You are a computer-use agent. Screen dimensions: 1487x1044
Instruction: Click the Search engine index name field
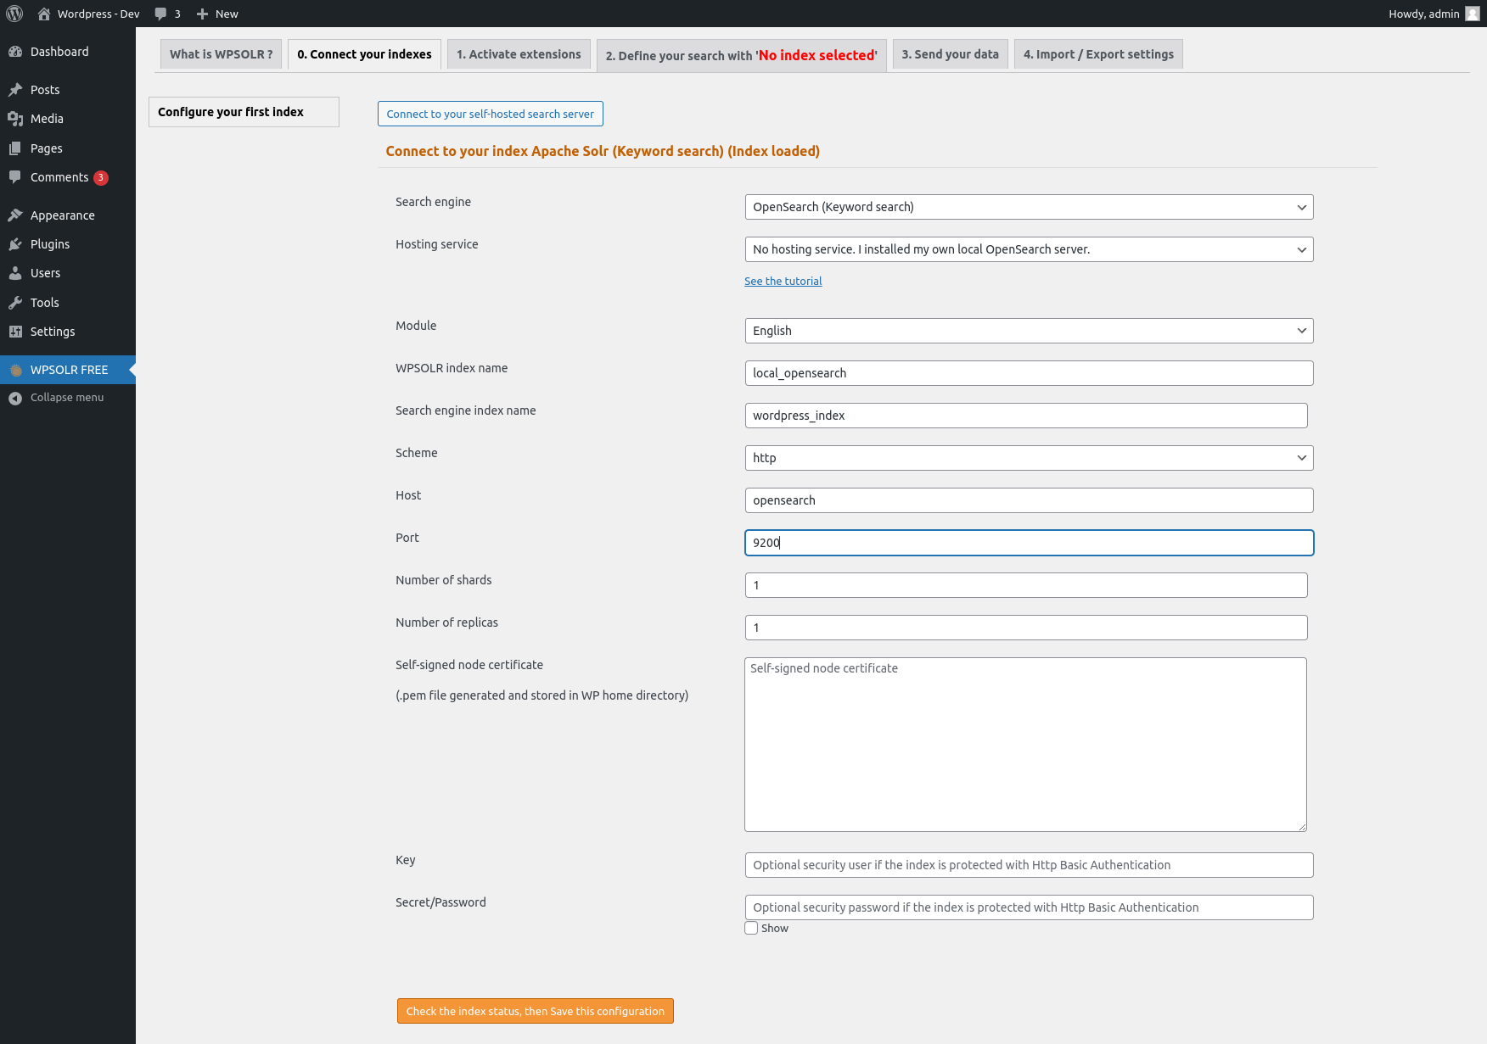pyautogui.click(x=1026, y=416)
